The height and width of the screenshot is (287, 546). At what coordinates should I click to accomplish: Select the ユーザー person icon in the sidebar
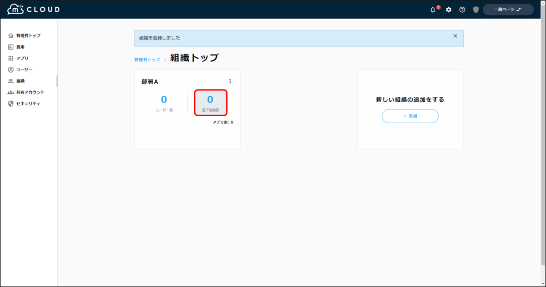(10, 69)
